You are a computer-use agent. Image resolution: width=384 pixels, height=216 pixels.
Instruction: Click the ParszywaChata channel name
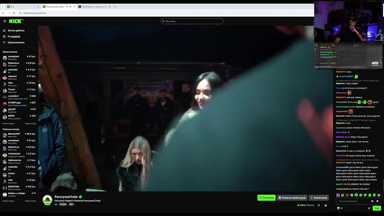pos(66,197)
